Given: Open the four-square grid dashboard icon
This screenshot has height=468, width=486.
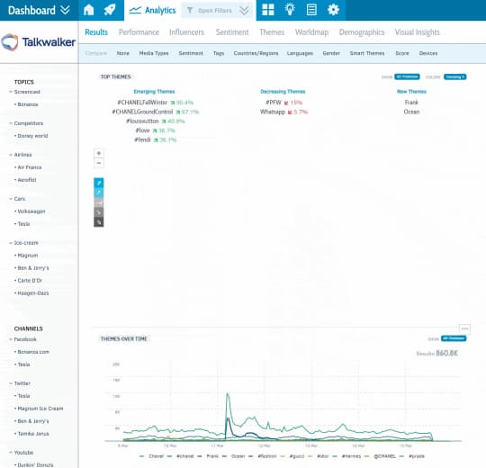Looking at the screenshot, I should (x=268, y=10).
